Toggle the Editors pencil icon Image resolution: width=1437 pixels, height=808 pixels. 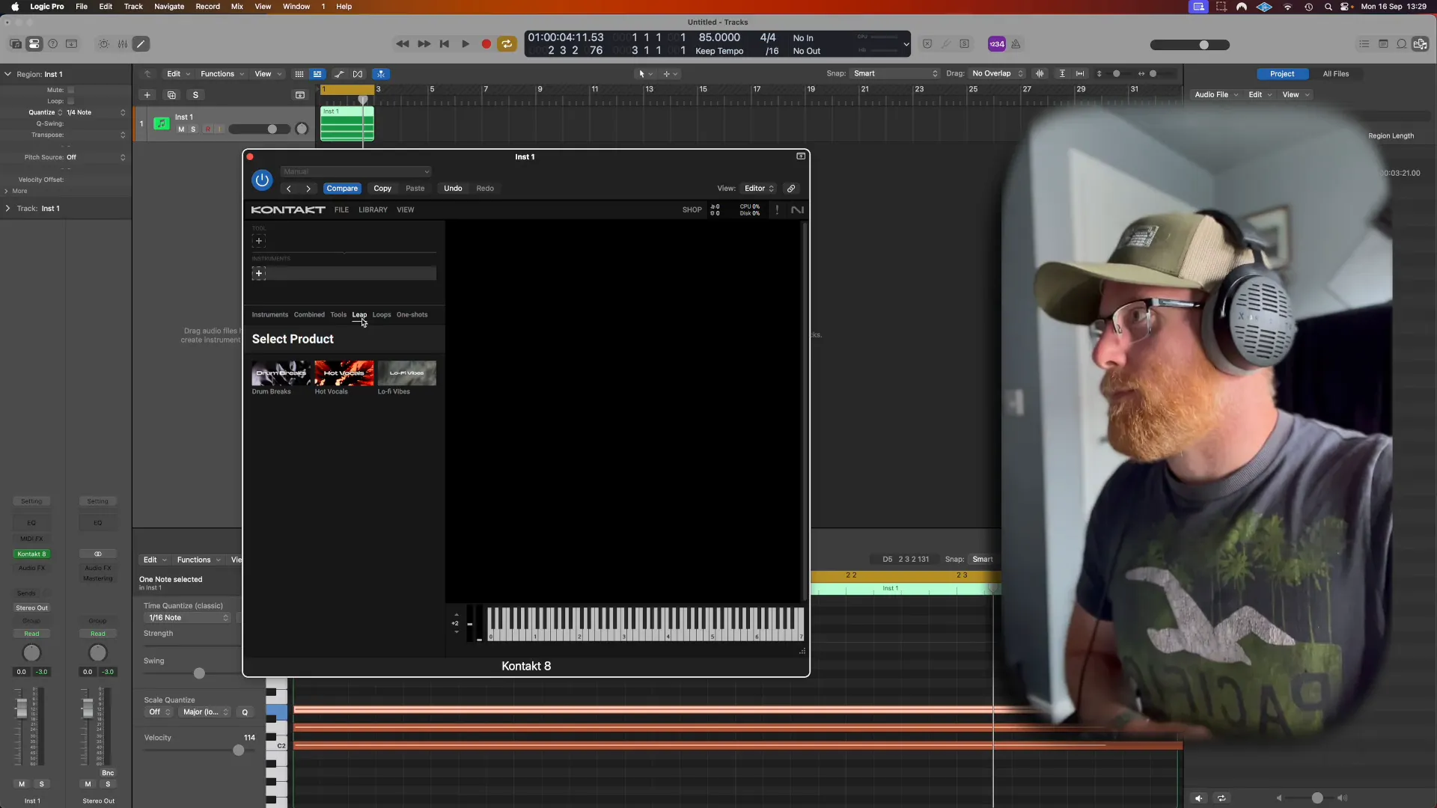tap(141, 44)
